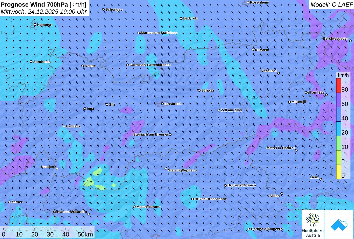Click the 'Imst' label

pos(91,108)
